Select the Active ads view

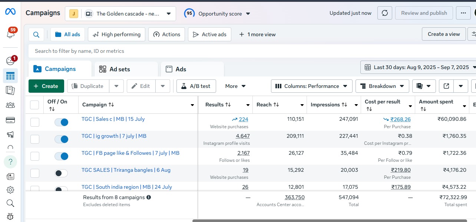click(209, 34)
